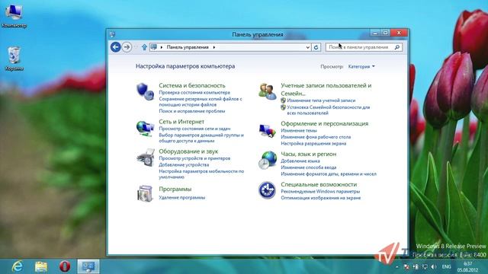
Task: Go up one level with Up arrow
Action: point(144,47)
